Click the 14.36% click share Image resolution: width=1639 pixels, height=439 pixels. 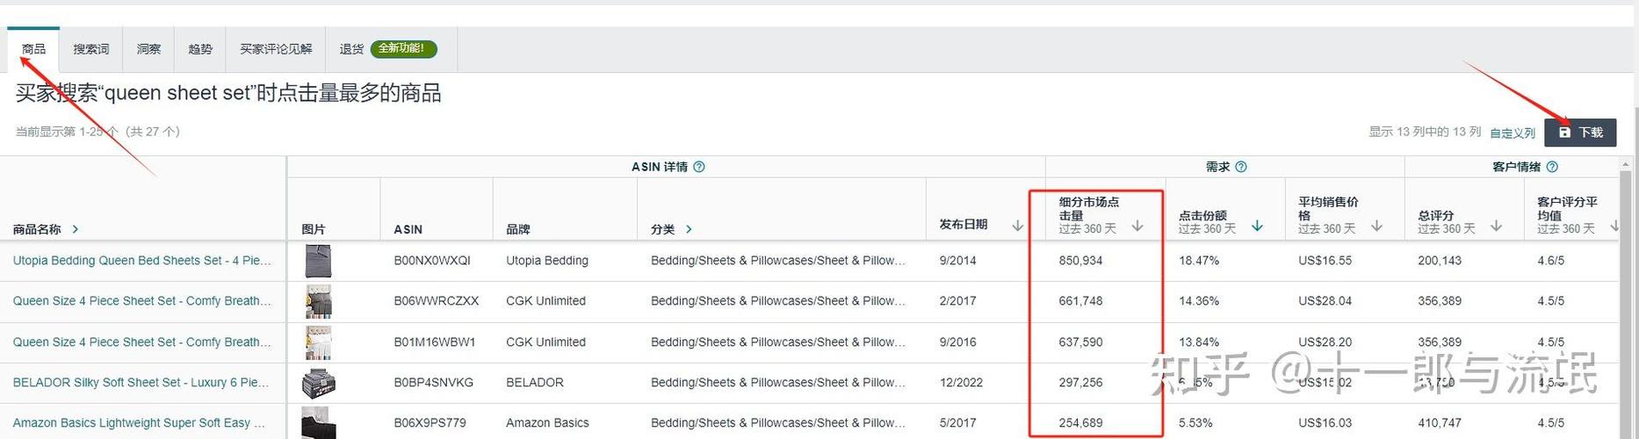point(1199,301)
